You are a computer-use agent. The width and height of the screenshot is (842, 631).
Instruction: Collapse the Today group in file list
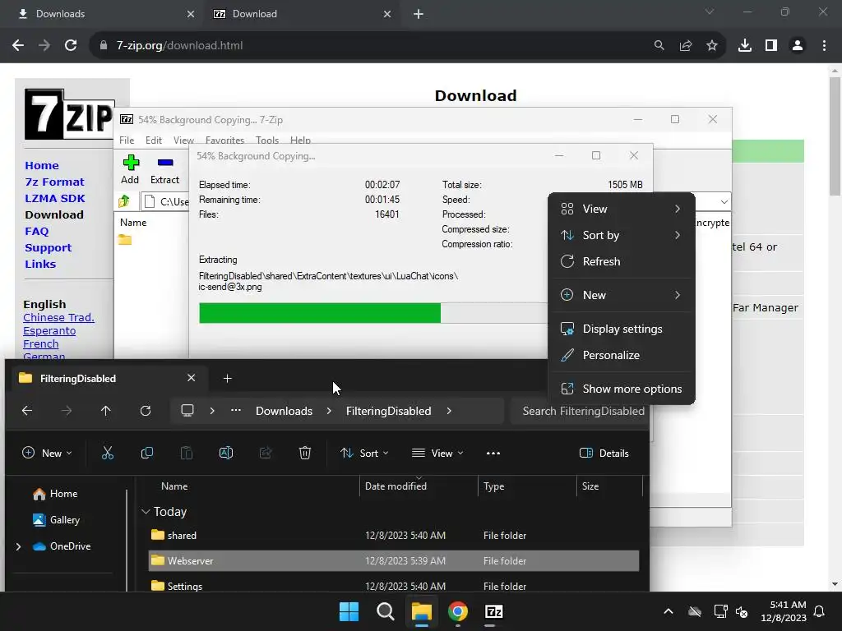(x=146, y=512)
